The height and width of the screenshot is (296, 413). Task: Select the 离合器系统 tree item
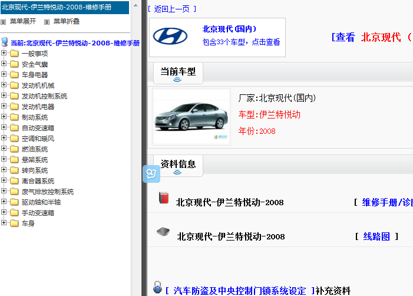38,181
